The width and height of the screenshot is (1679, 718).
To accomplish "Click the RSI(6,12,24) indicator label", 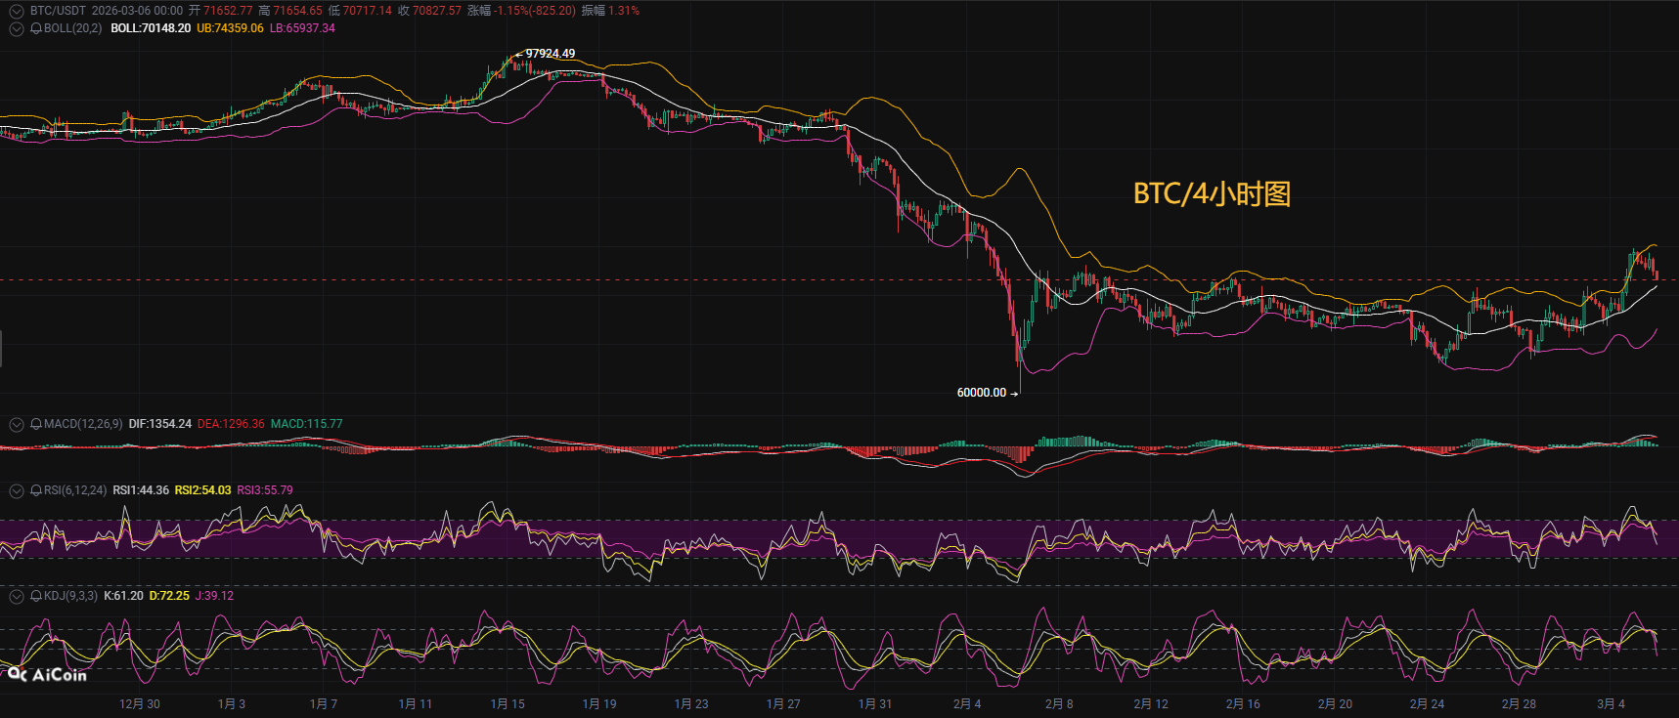I will (x=75, y=490).
